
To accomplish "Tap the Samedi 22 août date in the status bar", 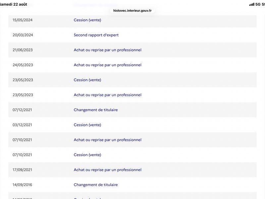I will [x=14, y=4].
